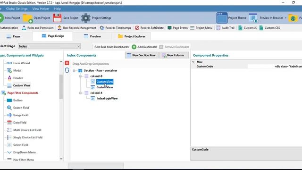Click the refresh components icon
Screen dimensions: 302x170
(67, 70)
